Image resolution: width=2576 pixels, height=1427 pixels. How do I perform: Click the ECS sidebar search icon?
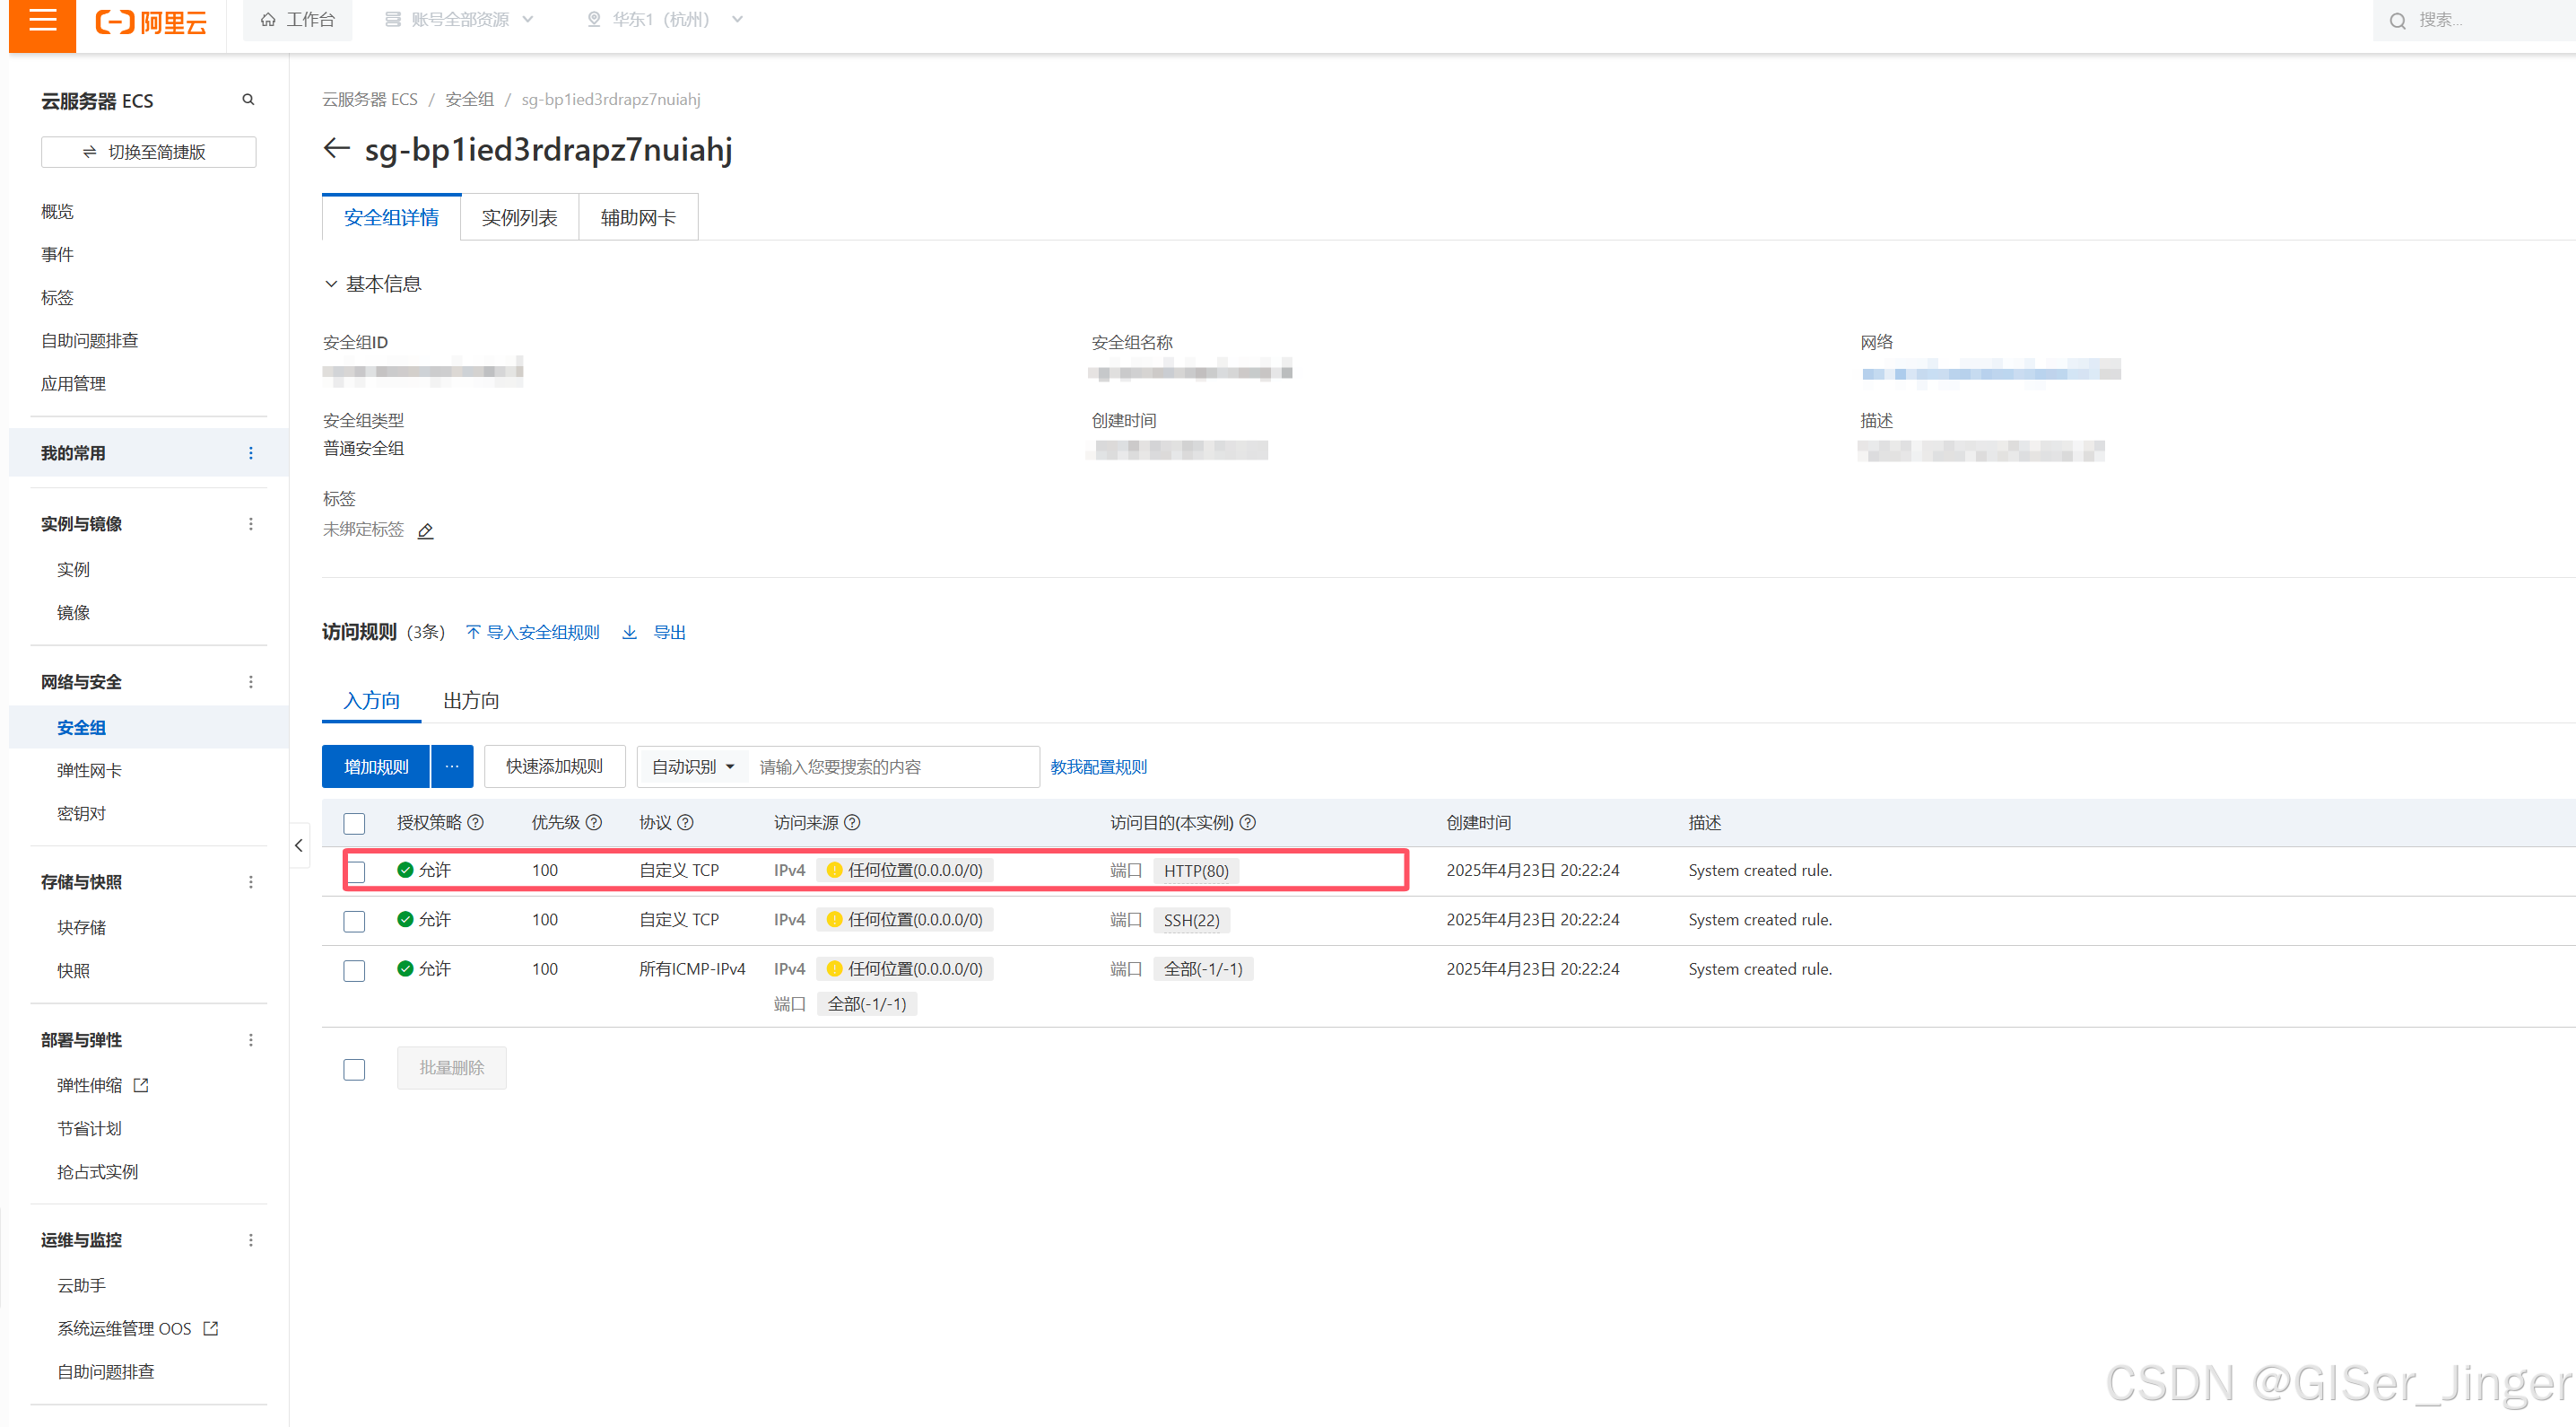click(x=248, y=101)
